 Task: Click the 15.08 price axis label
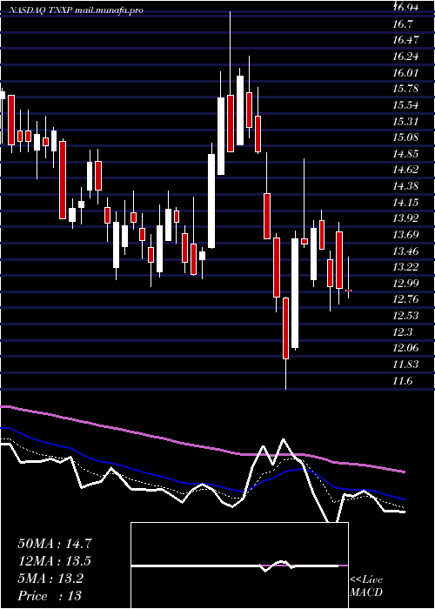406,137
